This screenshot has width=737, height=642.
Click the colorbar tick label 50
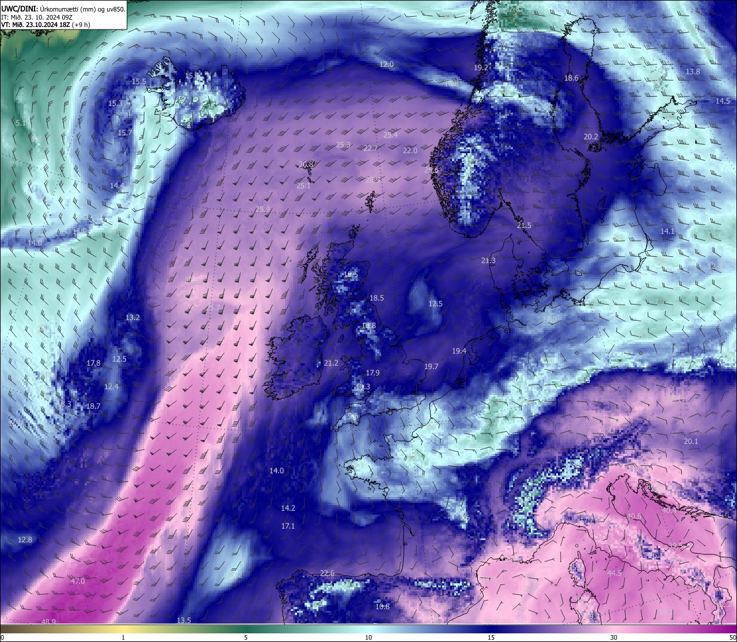pos(732,637)
